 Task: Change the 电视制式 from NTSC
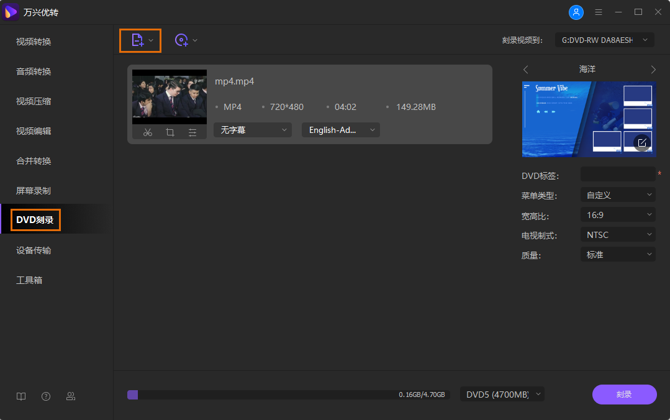click(617, 234)
